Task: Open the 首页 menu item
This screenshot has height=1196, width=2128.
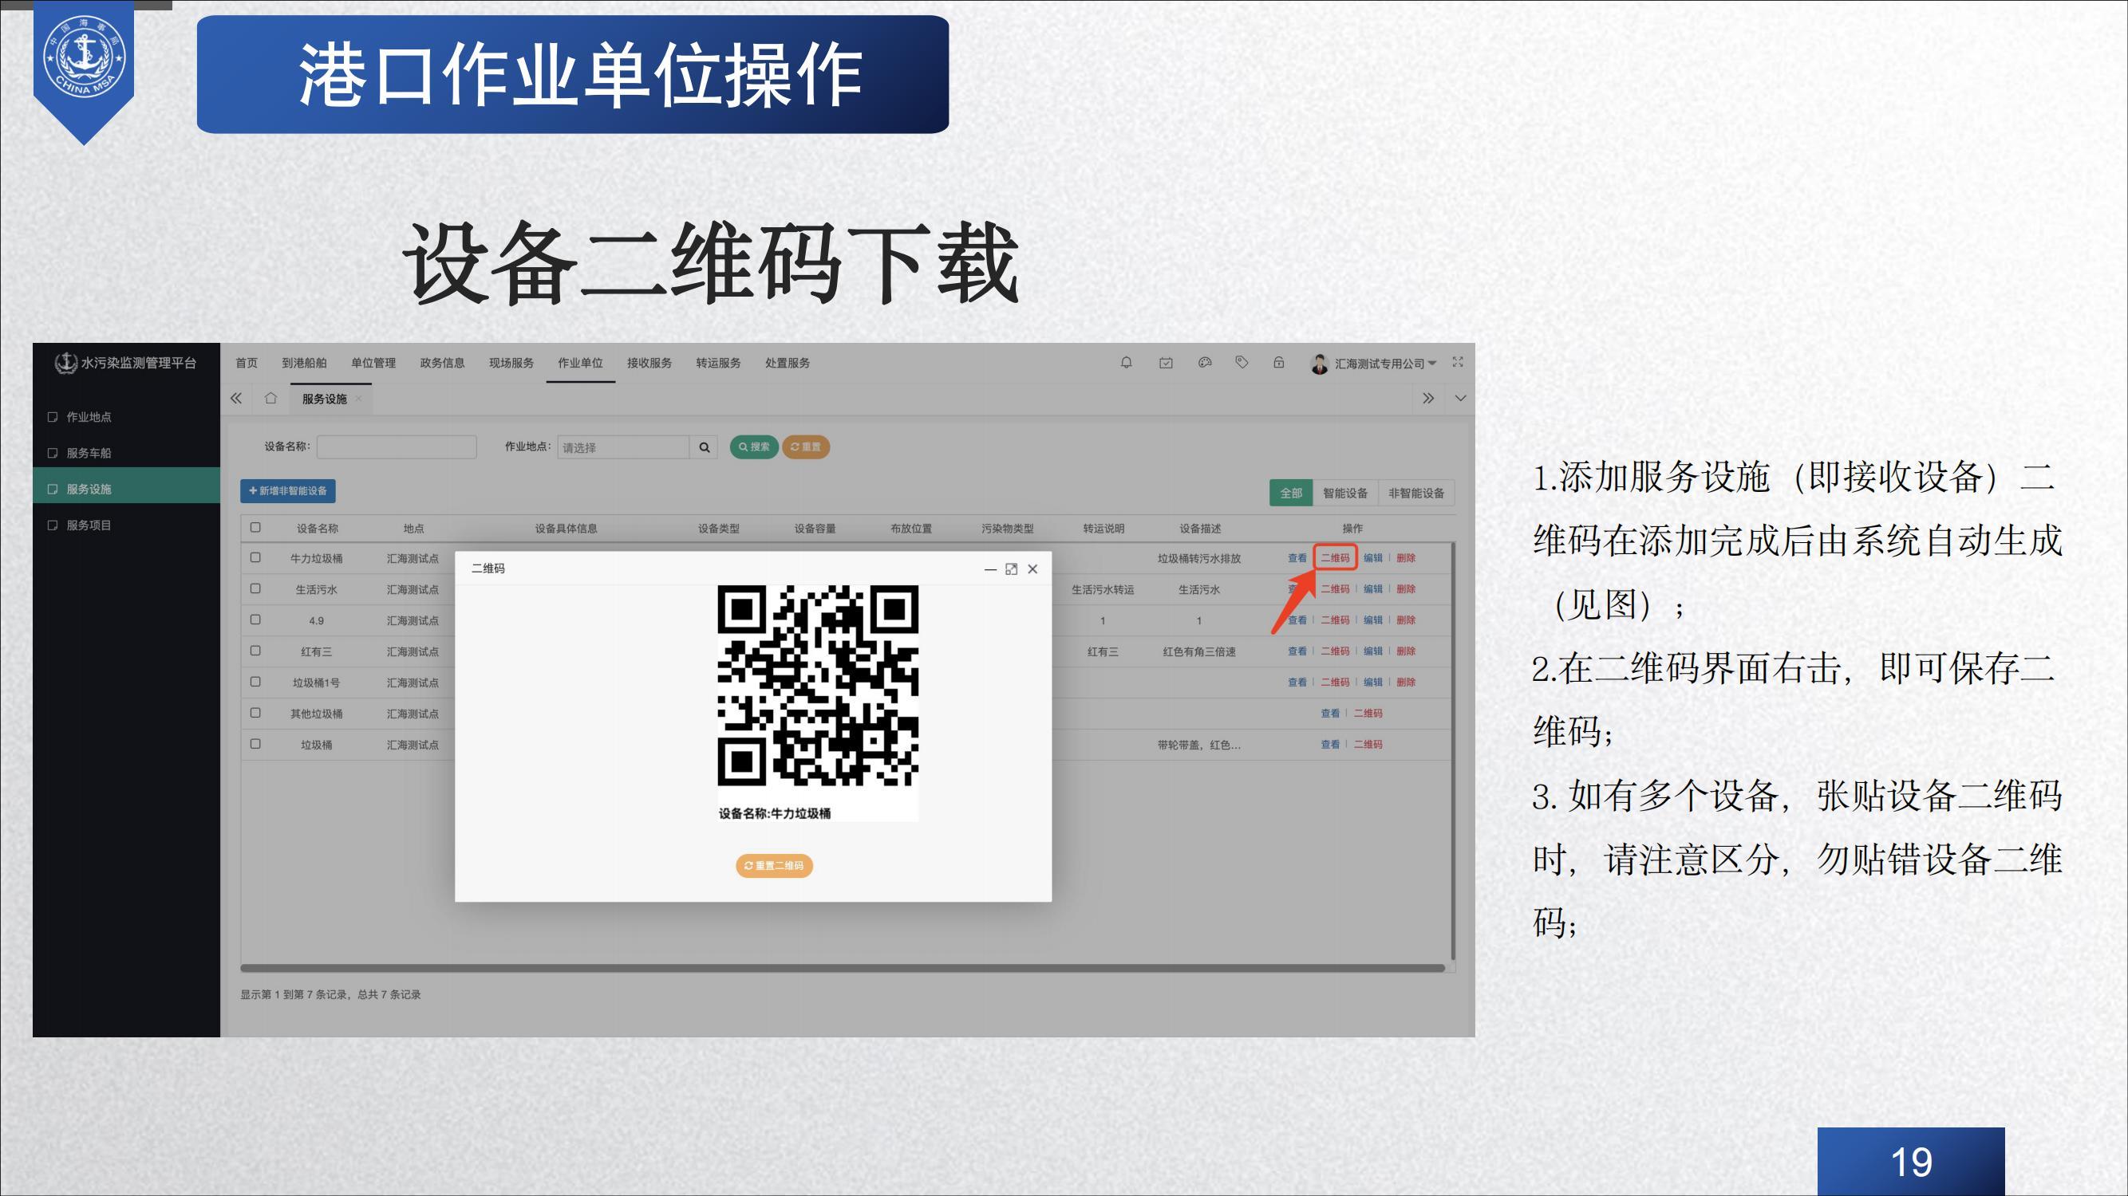Action: 247,363
